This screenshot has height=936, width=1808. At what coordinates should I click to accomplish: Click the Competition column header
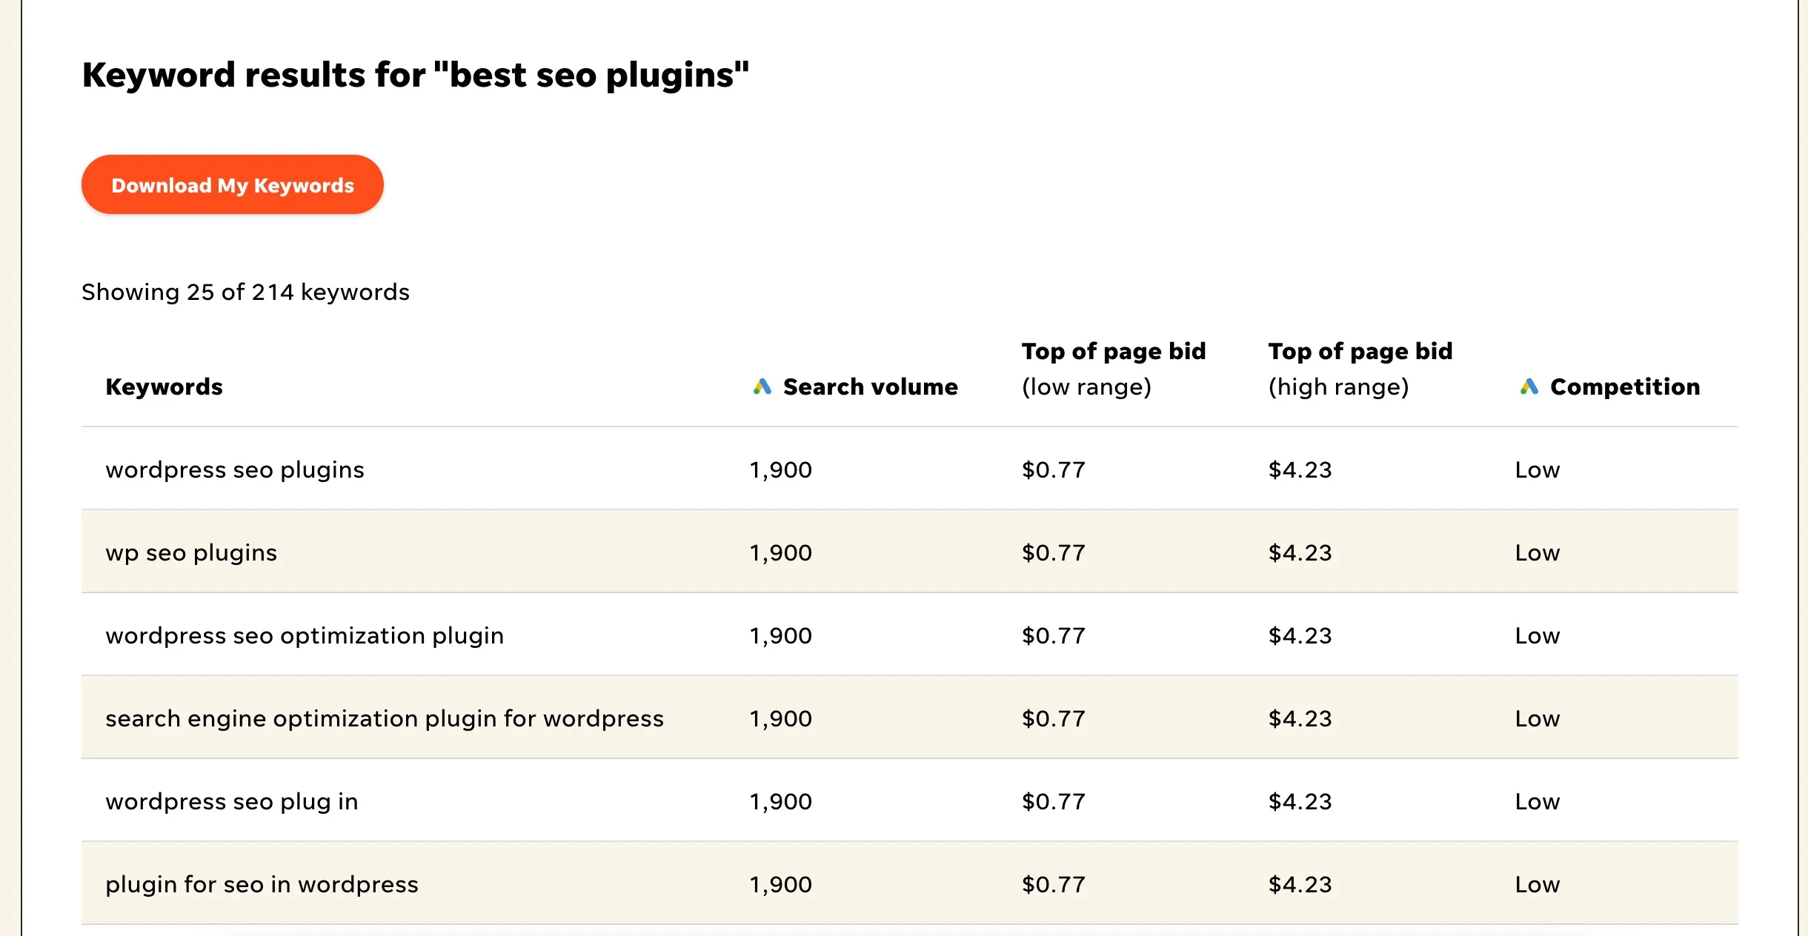point(1624,387)
